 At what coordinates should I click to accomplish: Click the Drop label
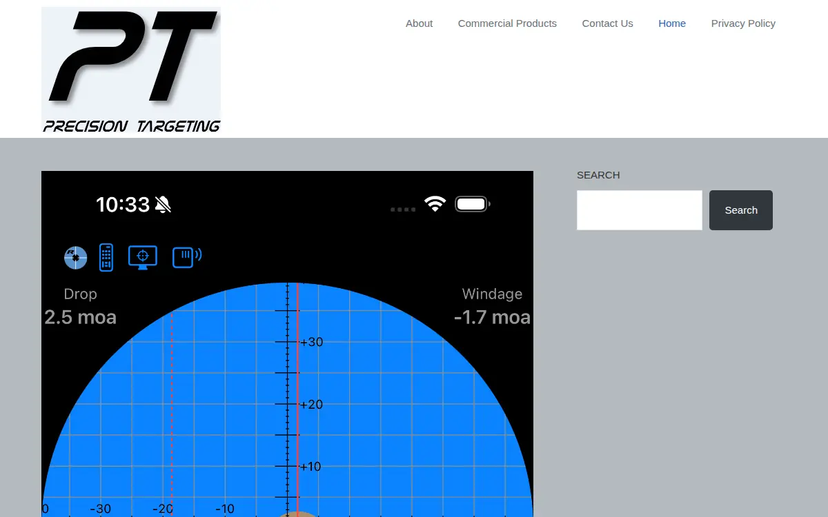coord(80,294)
